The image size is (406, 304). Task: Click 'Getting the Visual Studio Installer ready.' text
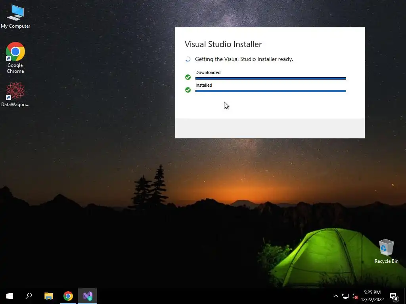(244, 59)
